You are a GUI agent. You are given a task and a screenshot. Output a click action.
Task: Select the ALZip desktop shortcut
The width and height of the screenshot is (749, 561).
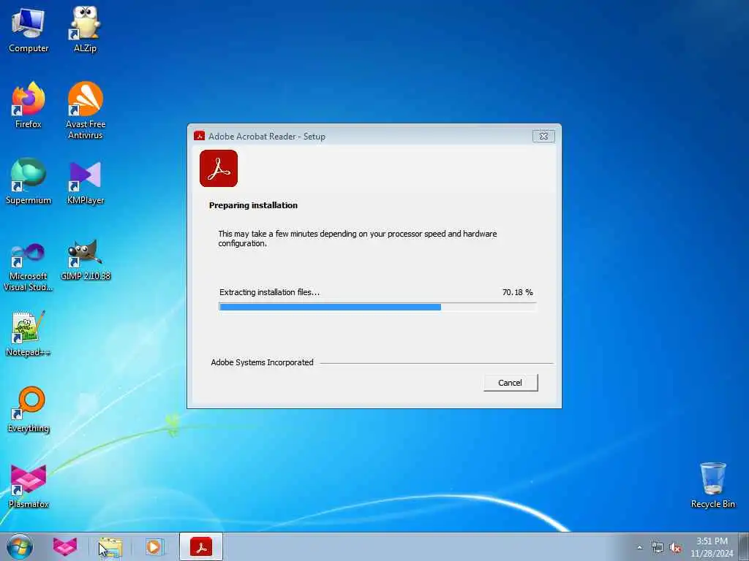(85, 29)
